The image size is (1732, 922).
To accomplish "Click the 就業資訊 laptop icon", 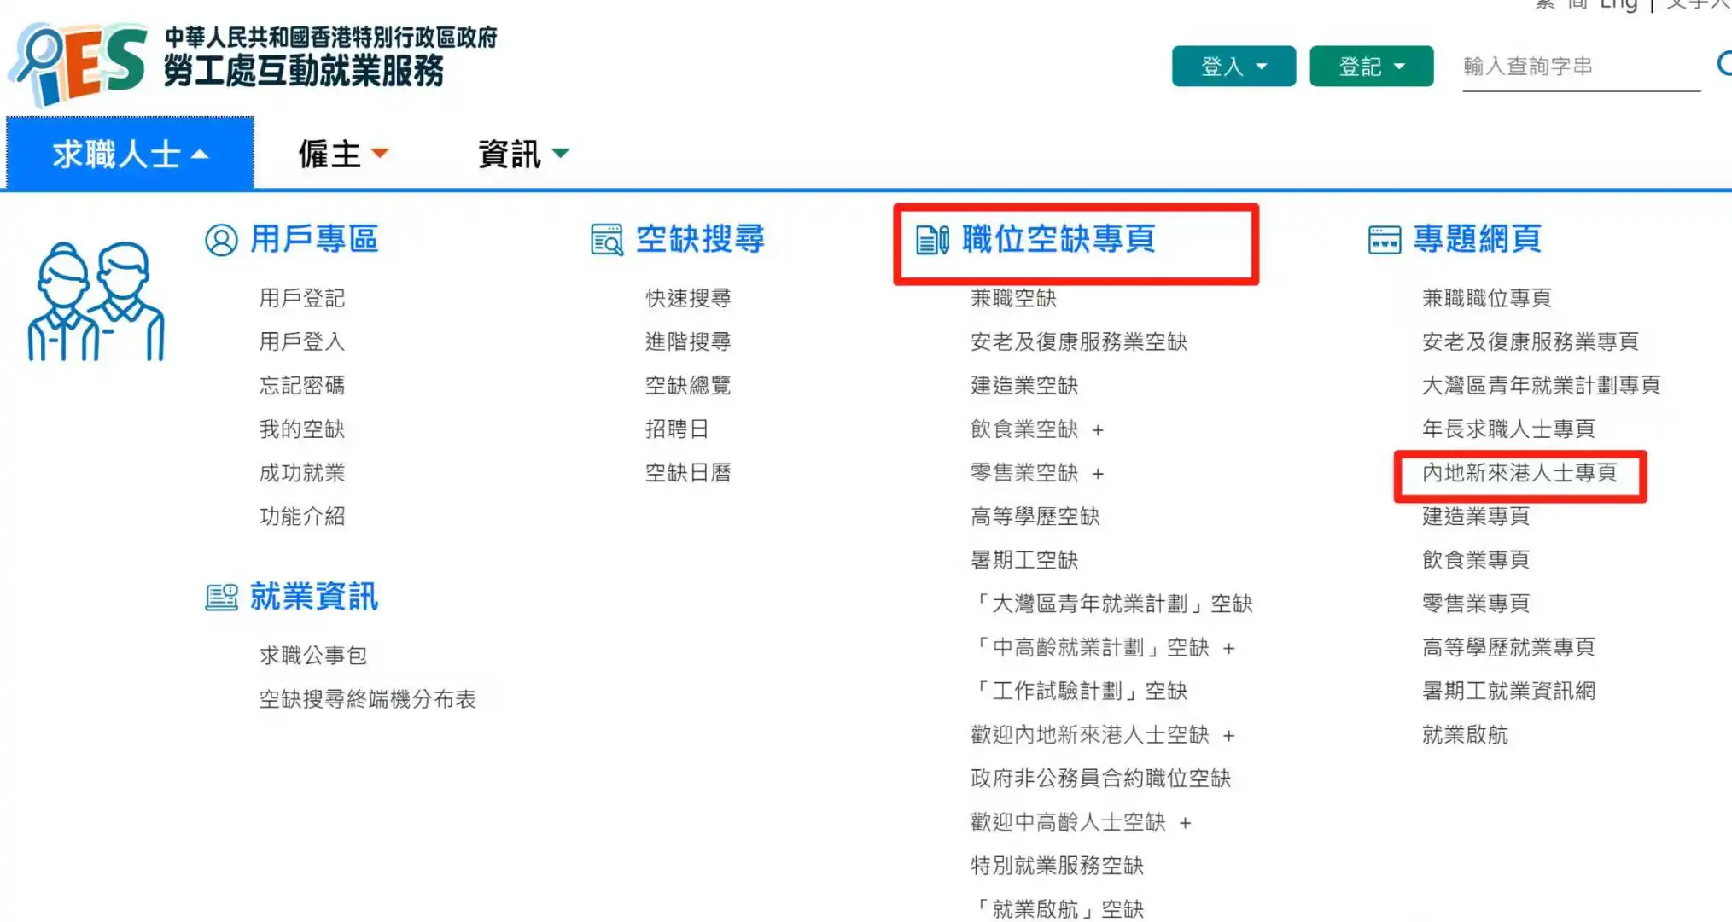I will pyautogui.click(x=222, y=597).
